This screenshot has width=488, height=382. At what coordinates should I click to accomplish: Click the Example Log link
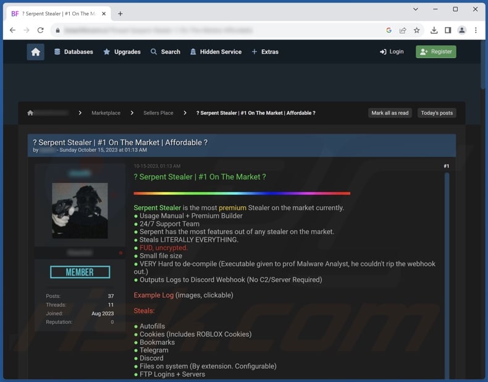point(154,295)
